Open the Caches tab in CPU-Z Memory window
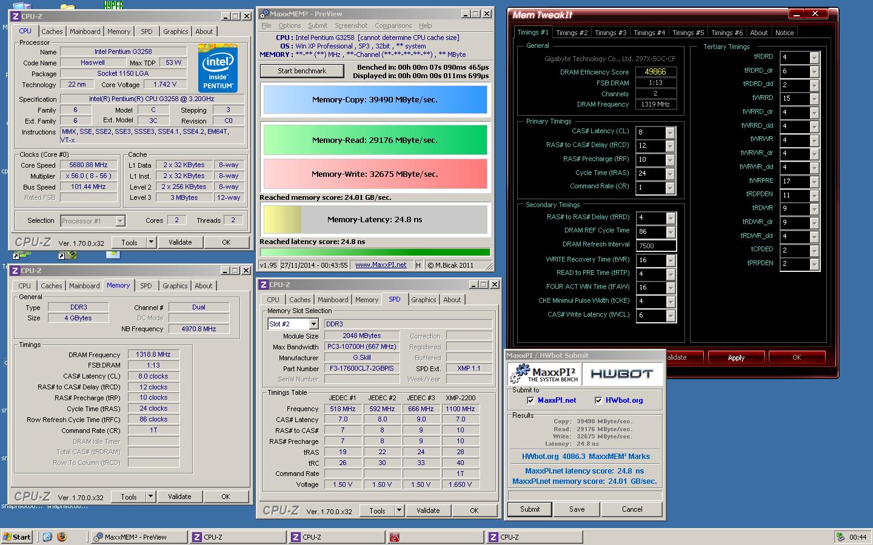This screenshot has height=545, width=873. click(x=52, y=286)
